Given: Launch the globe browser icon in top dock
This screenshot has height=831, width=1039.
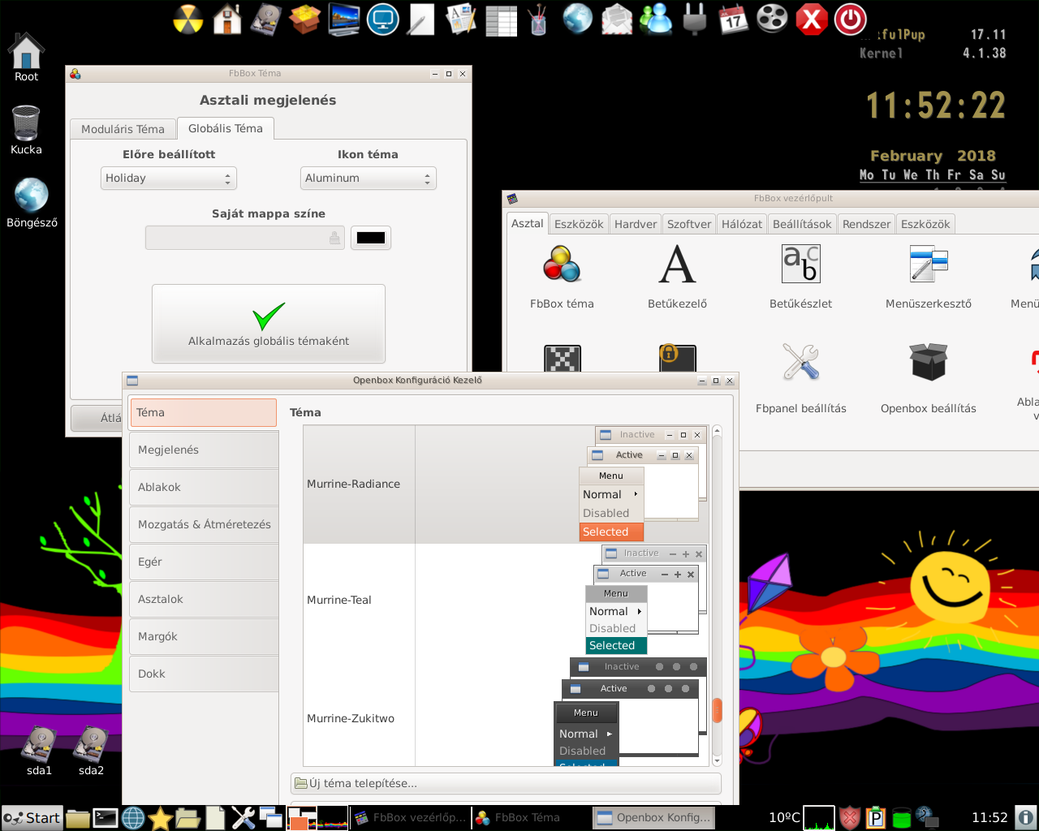Looking at the screenshot, I should coord(578,19).
